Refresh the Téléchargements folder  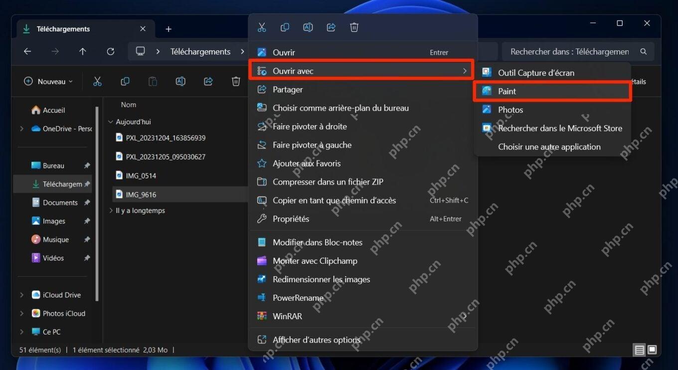(x=111, y=51)
